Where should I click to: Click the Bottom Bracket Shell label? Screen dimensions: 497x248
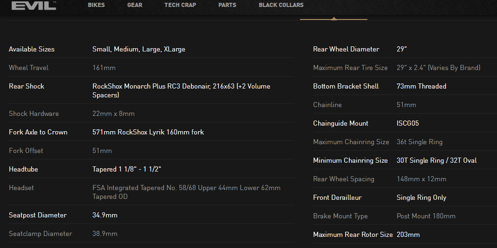point(346,86)
